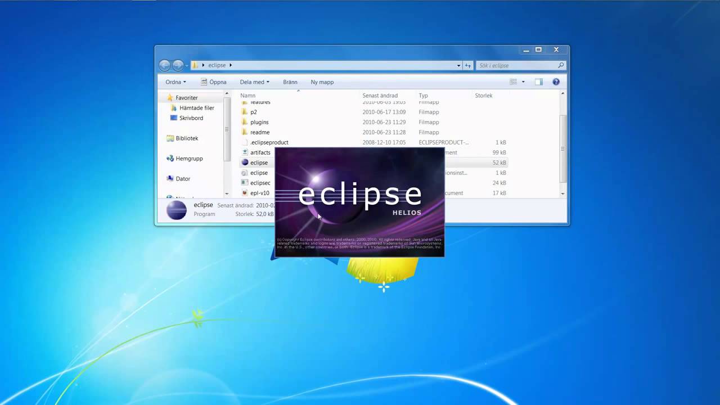The width and height of the screenshot is (720, 405).
Task: Click the refresh icon beside the address bar
Action: [x=468, y=65]
